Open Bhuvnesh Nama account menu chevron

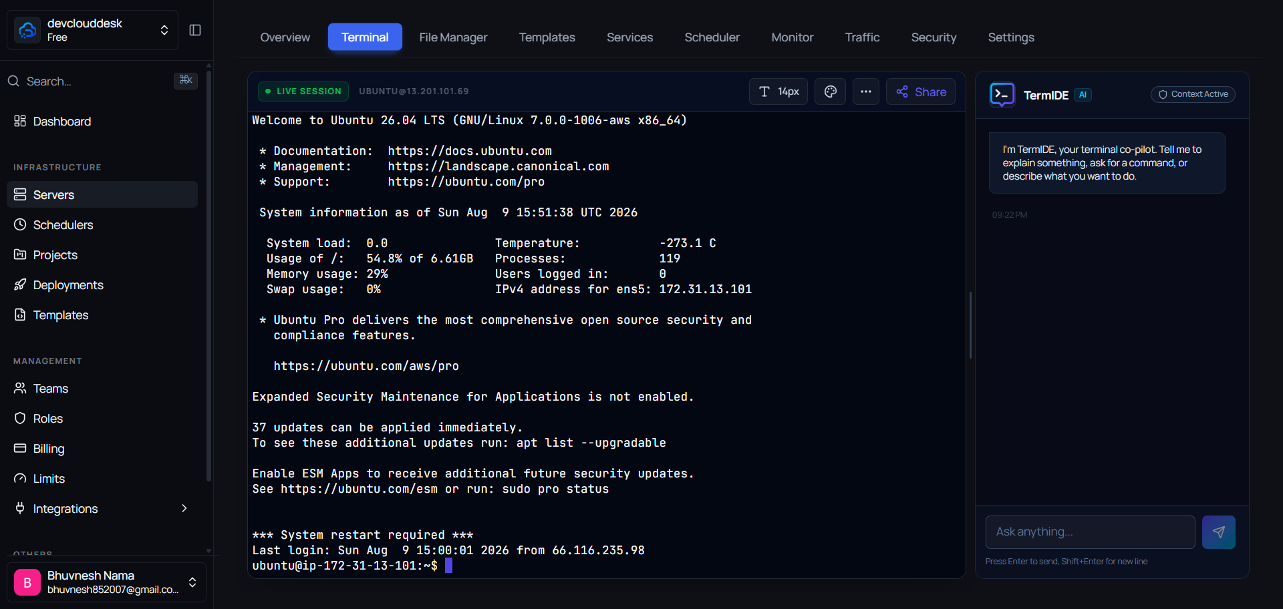192,582
